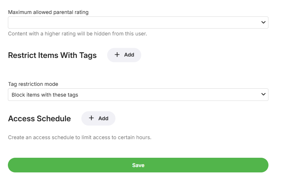Open the Maximum allowed parental rating dropdown

pos(138,23)
